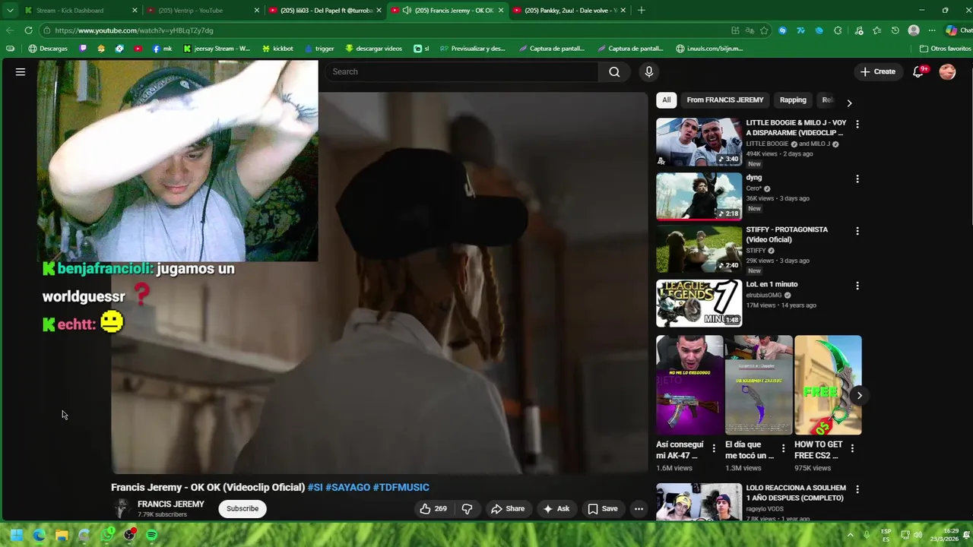Screen dimensions: 973x547
Task: Start voice search with the microphone icon
Action: [648, 71]
